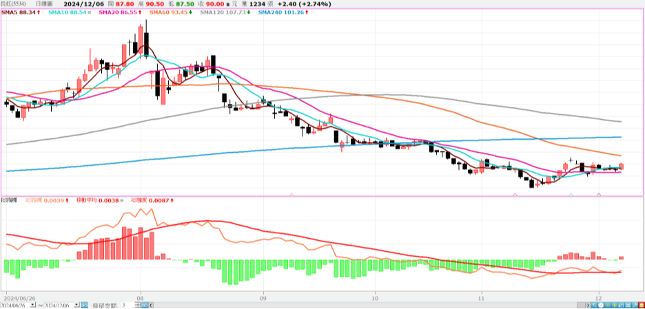Click the 11 month axis label
This screenshot has height=309, width=645.
click(482, 297)
